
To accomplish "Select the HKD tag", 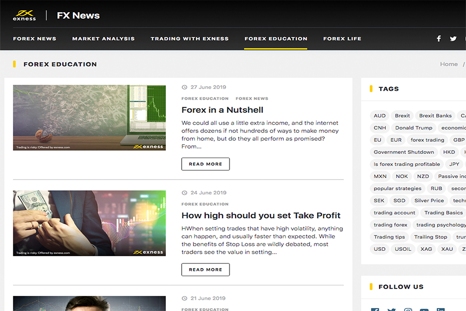I will point(449,152).
